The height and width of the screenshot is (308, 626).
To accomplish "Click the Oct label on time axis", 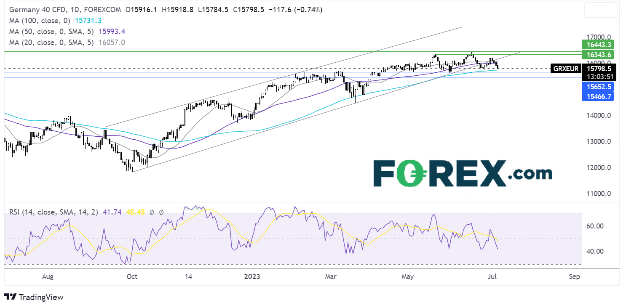I will tap(132, 276).
